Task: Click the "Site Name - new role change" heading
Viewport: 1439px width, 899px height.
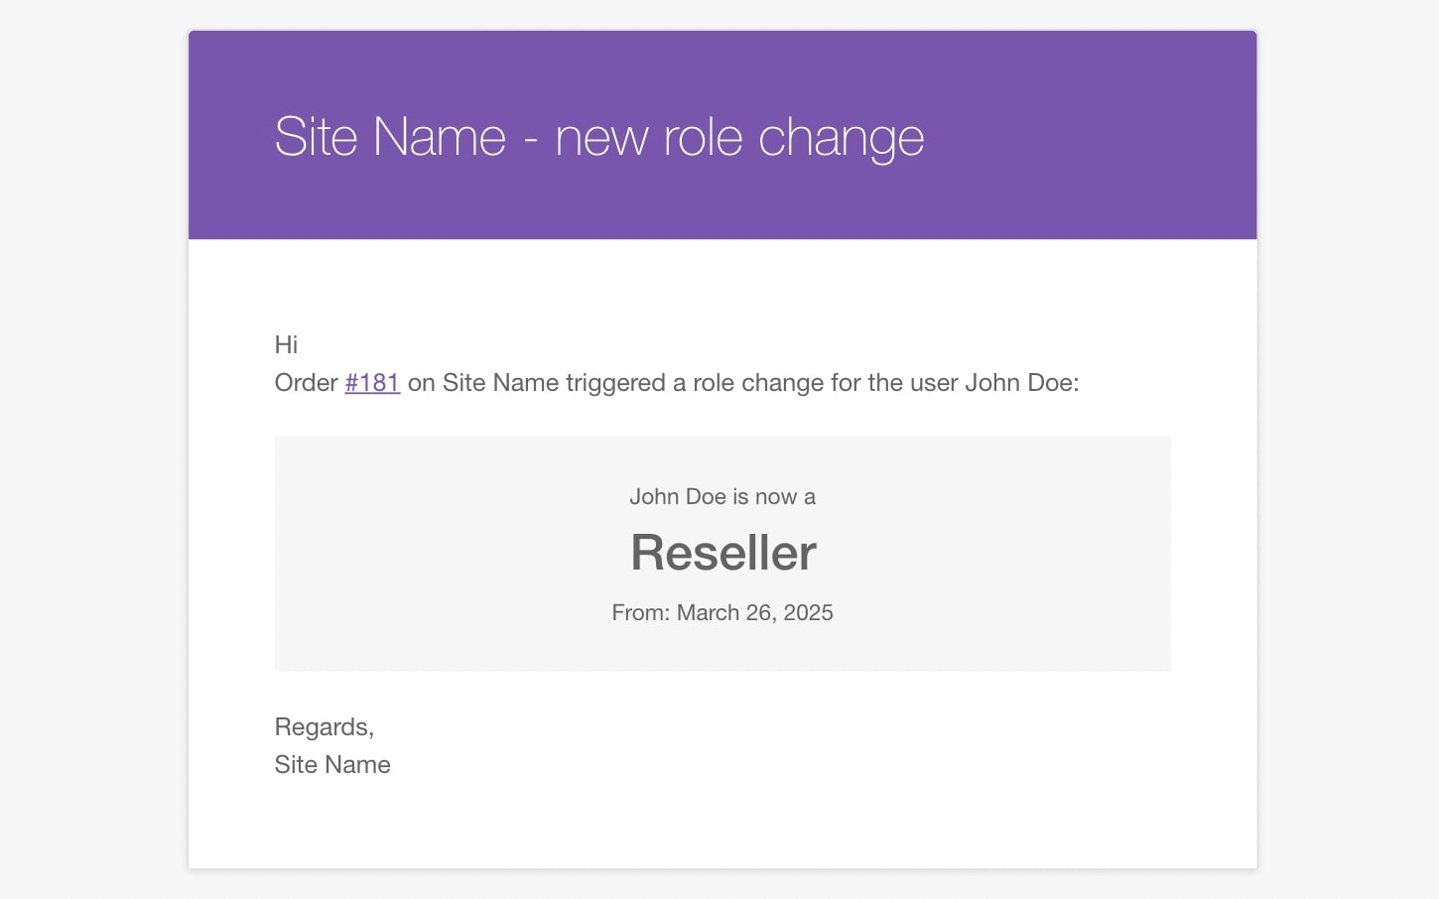Action: point(599,137)
